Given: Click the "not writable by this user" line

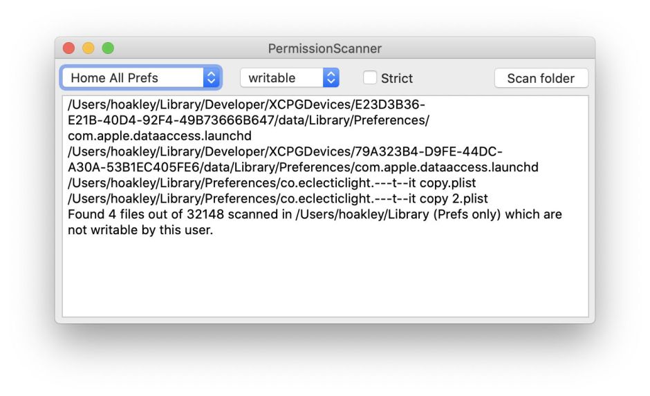Looking at the screenshot, I should [140, 230].
